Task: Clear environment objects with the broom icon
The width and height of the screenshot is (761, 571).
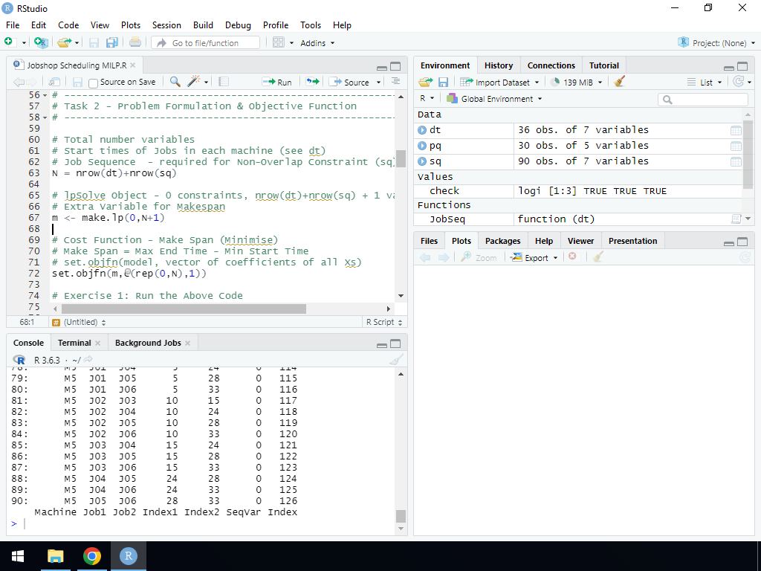Action: click(x=620, y=82)
